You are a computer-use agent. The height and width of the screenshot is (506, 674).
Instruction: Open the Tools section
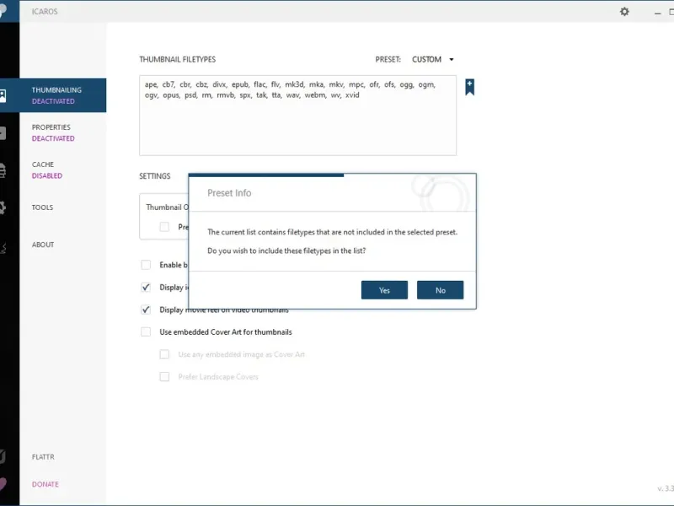coord(42,207)
